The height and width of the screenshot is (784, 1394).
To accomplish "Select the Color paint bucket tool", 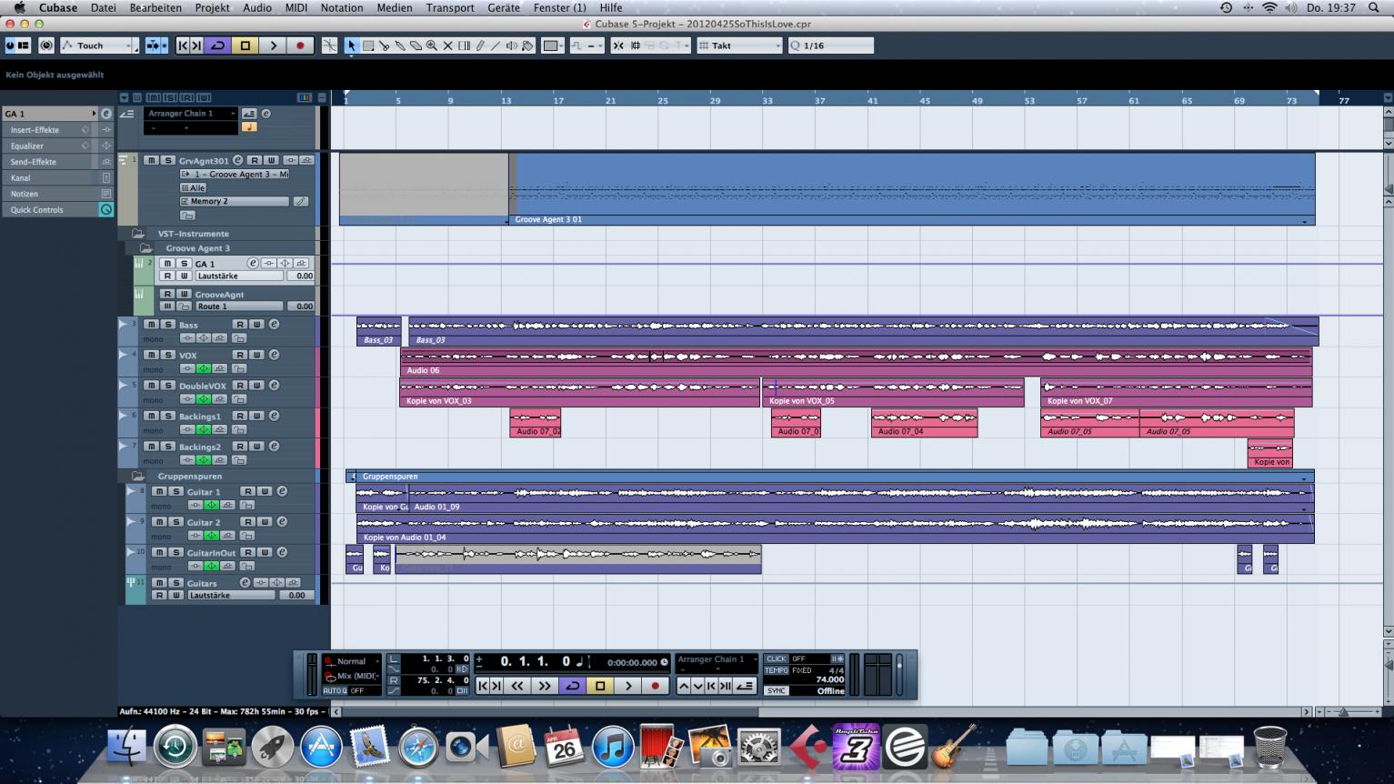I will click(x=527, y=45).
